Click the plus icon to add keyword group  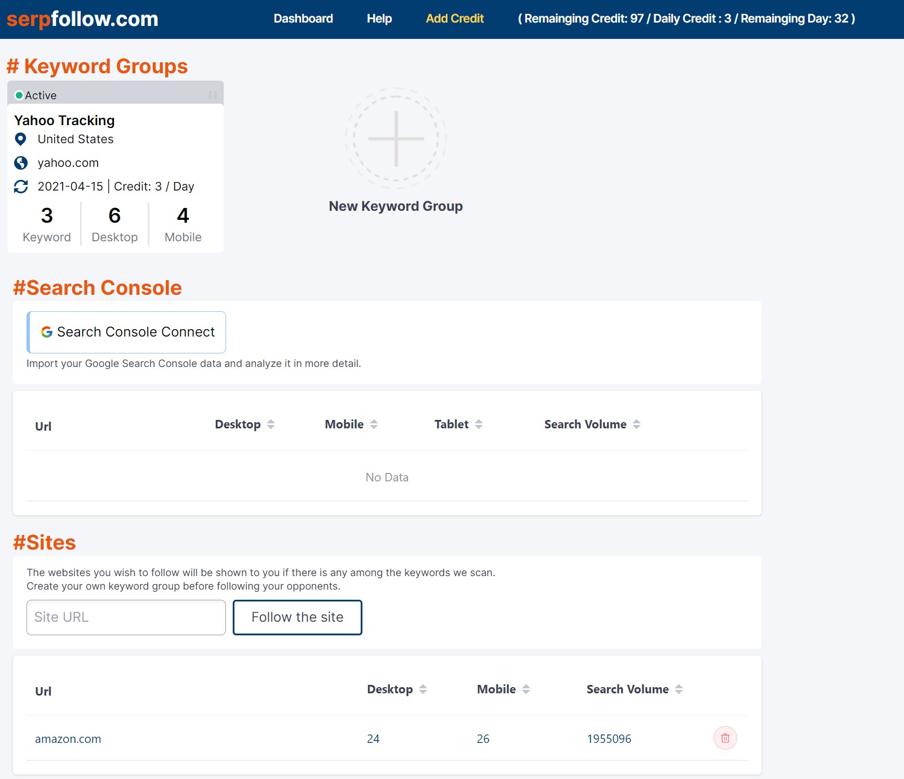coord(396,138)
